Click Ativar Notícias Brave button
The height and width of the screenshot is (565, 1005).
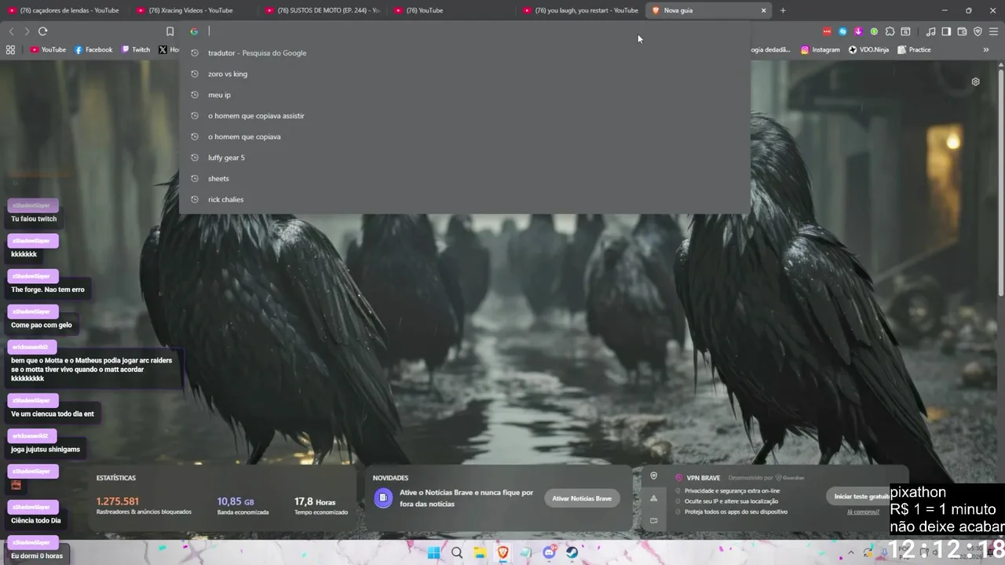pyautogui.click(x=581, y=498)
